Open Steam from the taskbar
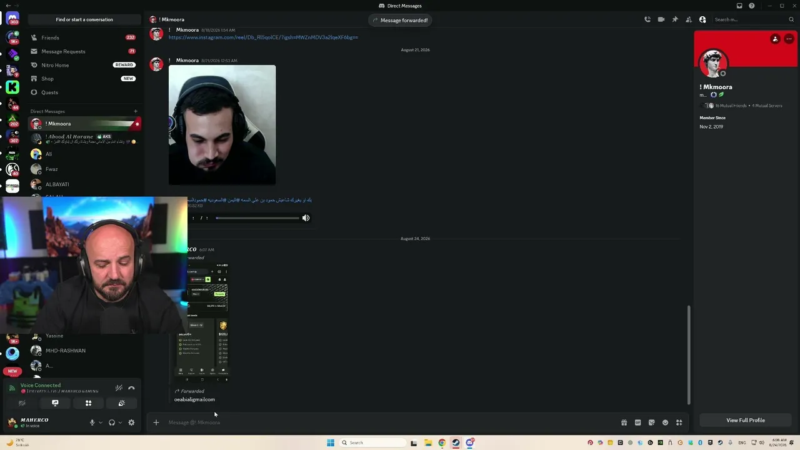 point(456,442)
